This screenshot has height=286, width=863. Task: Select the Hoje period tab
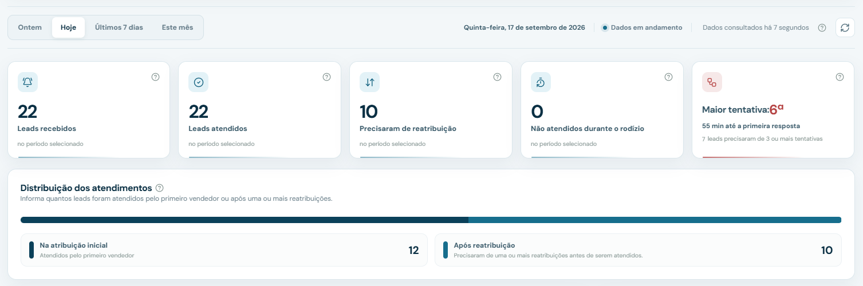69,27
